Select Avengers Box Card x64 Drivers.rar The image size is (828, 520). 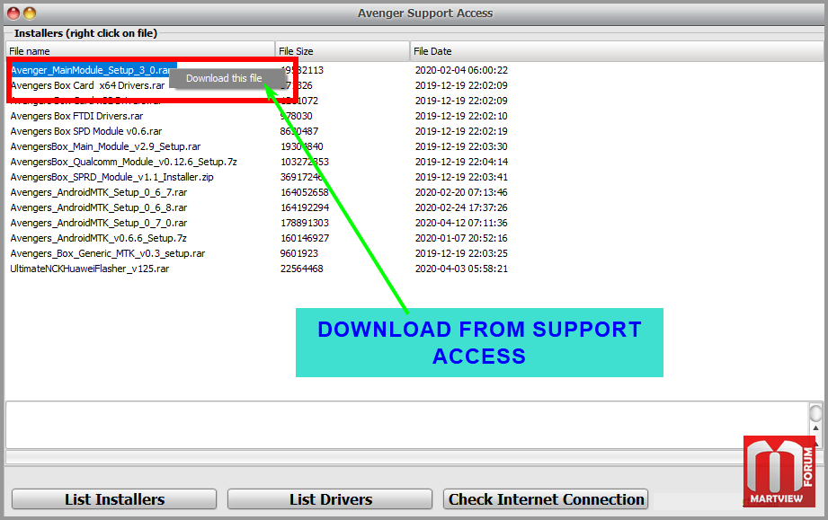(x=88, y=85)
